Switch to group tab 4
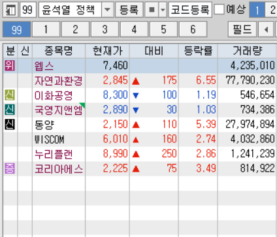 (134, 29)
